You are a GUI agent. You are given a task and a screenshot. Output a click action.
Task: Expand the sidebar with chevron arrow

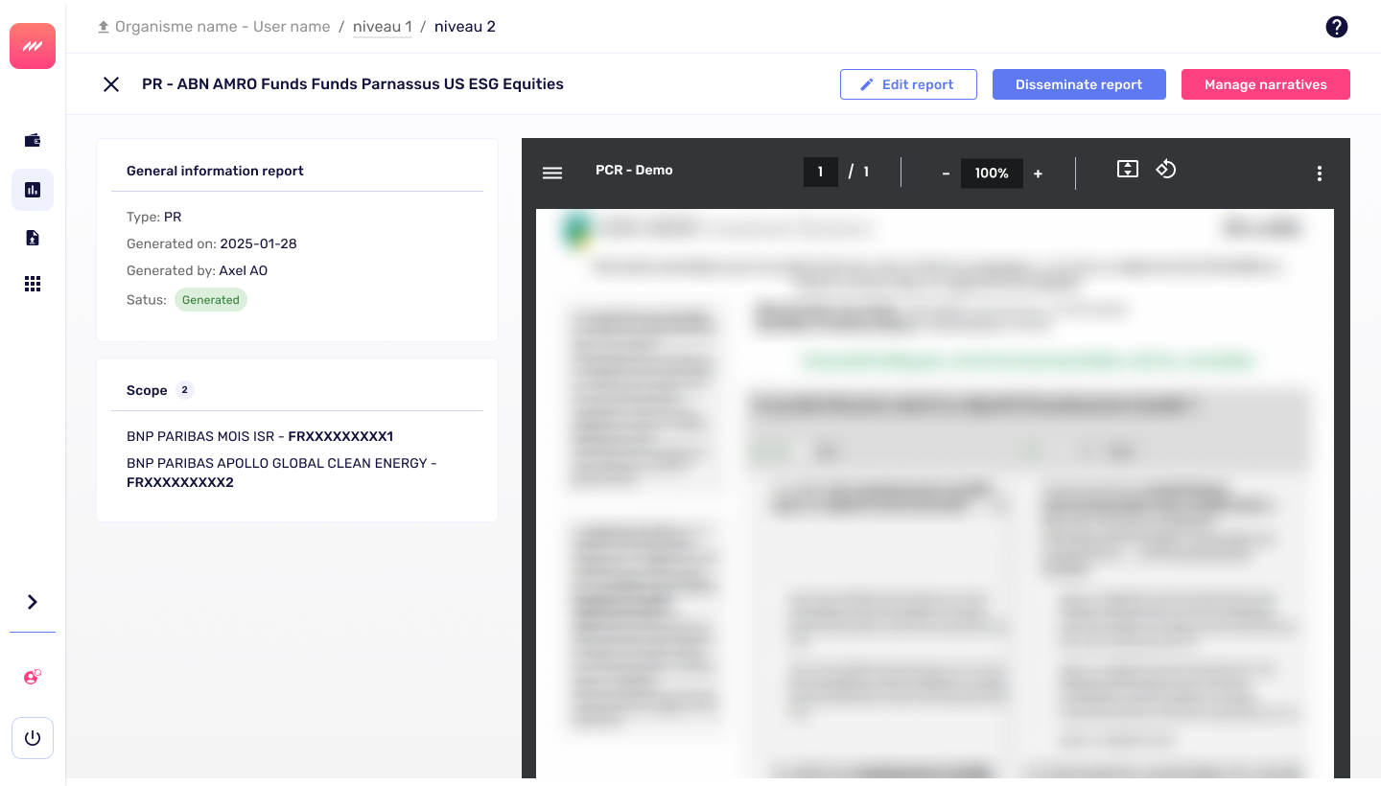[x=33, y=602]
